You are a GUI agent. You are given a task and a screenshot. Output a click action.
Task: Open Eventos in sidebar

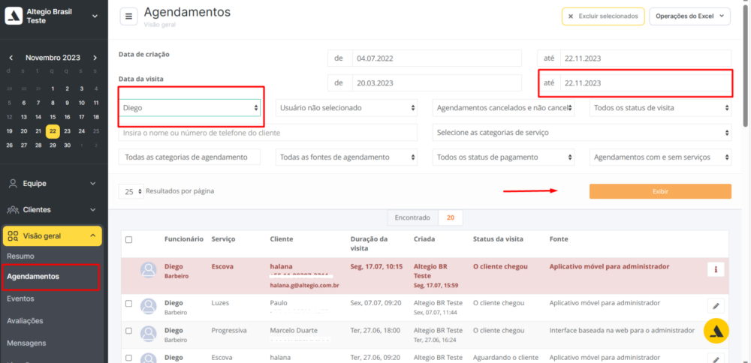click(x=20, y=299)
